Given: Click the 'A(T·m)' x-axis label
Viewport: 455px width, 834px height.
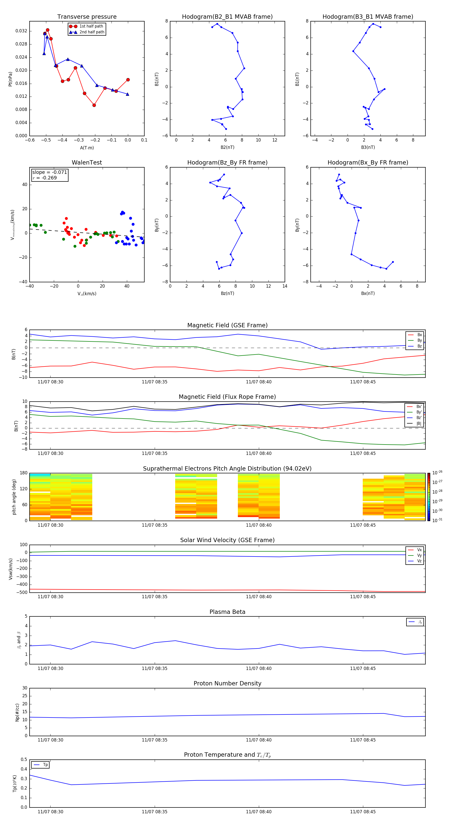Looking at the screenshot, I should (87, 148).
